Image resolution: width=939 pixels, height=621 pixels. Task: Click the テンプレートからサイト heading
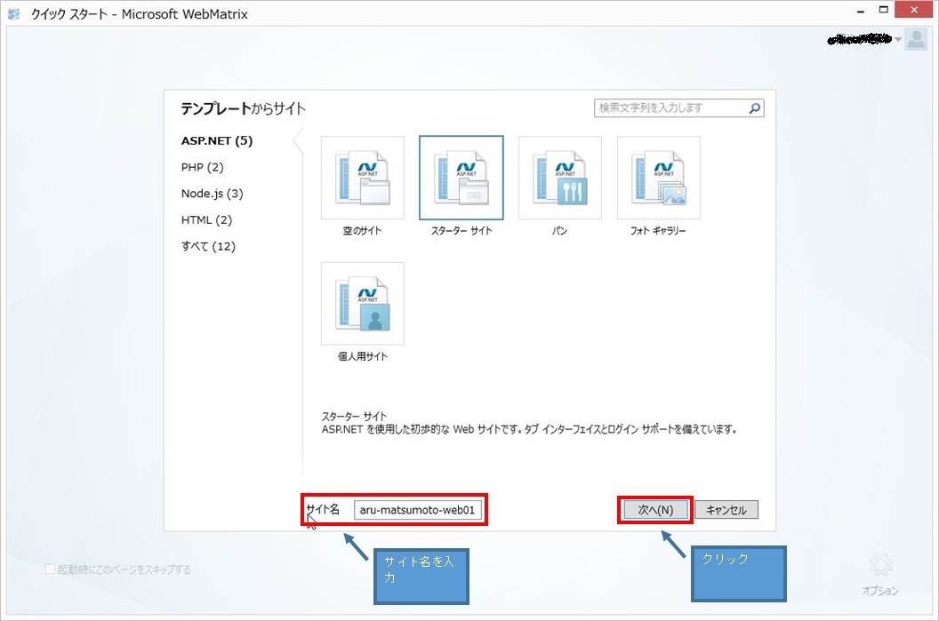point(243,108)
